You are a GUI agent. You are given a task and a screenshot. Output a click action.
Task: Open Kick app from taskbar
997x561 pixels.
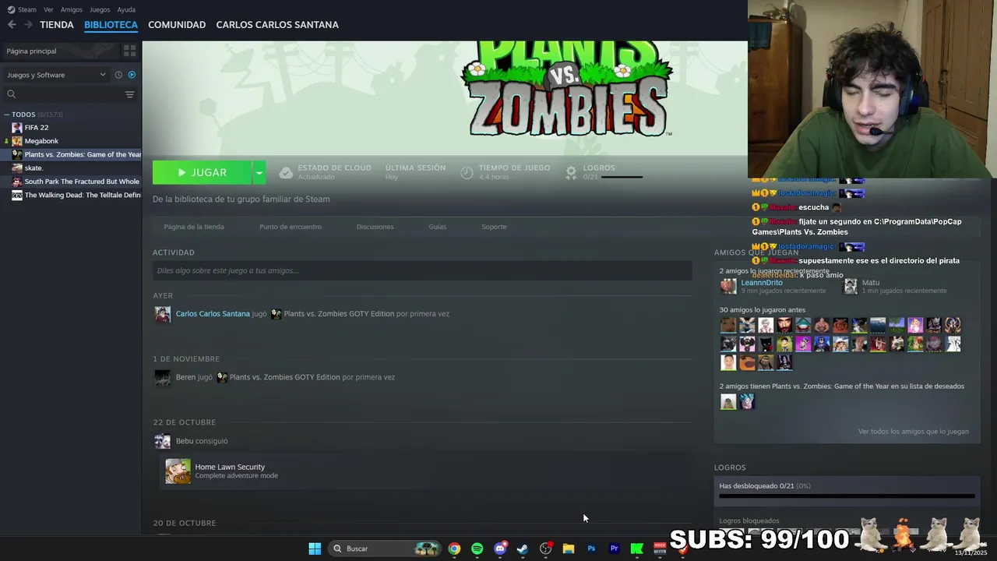coord(636,549)
